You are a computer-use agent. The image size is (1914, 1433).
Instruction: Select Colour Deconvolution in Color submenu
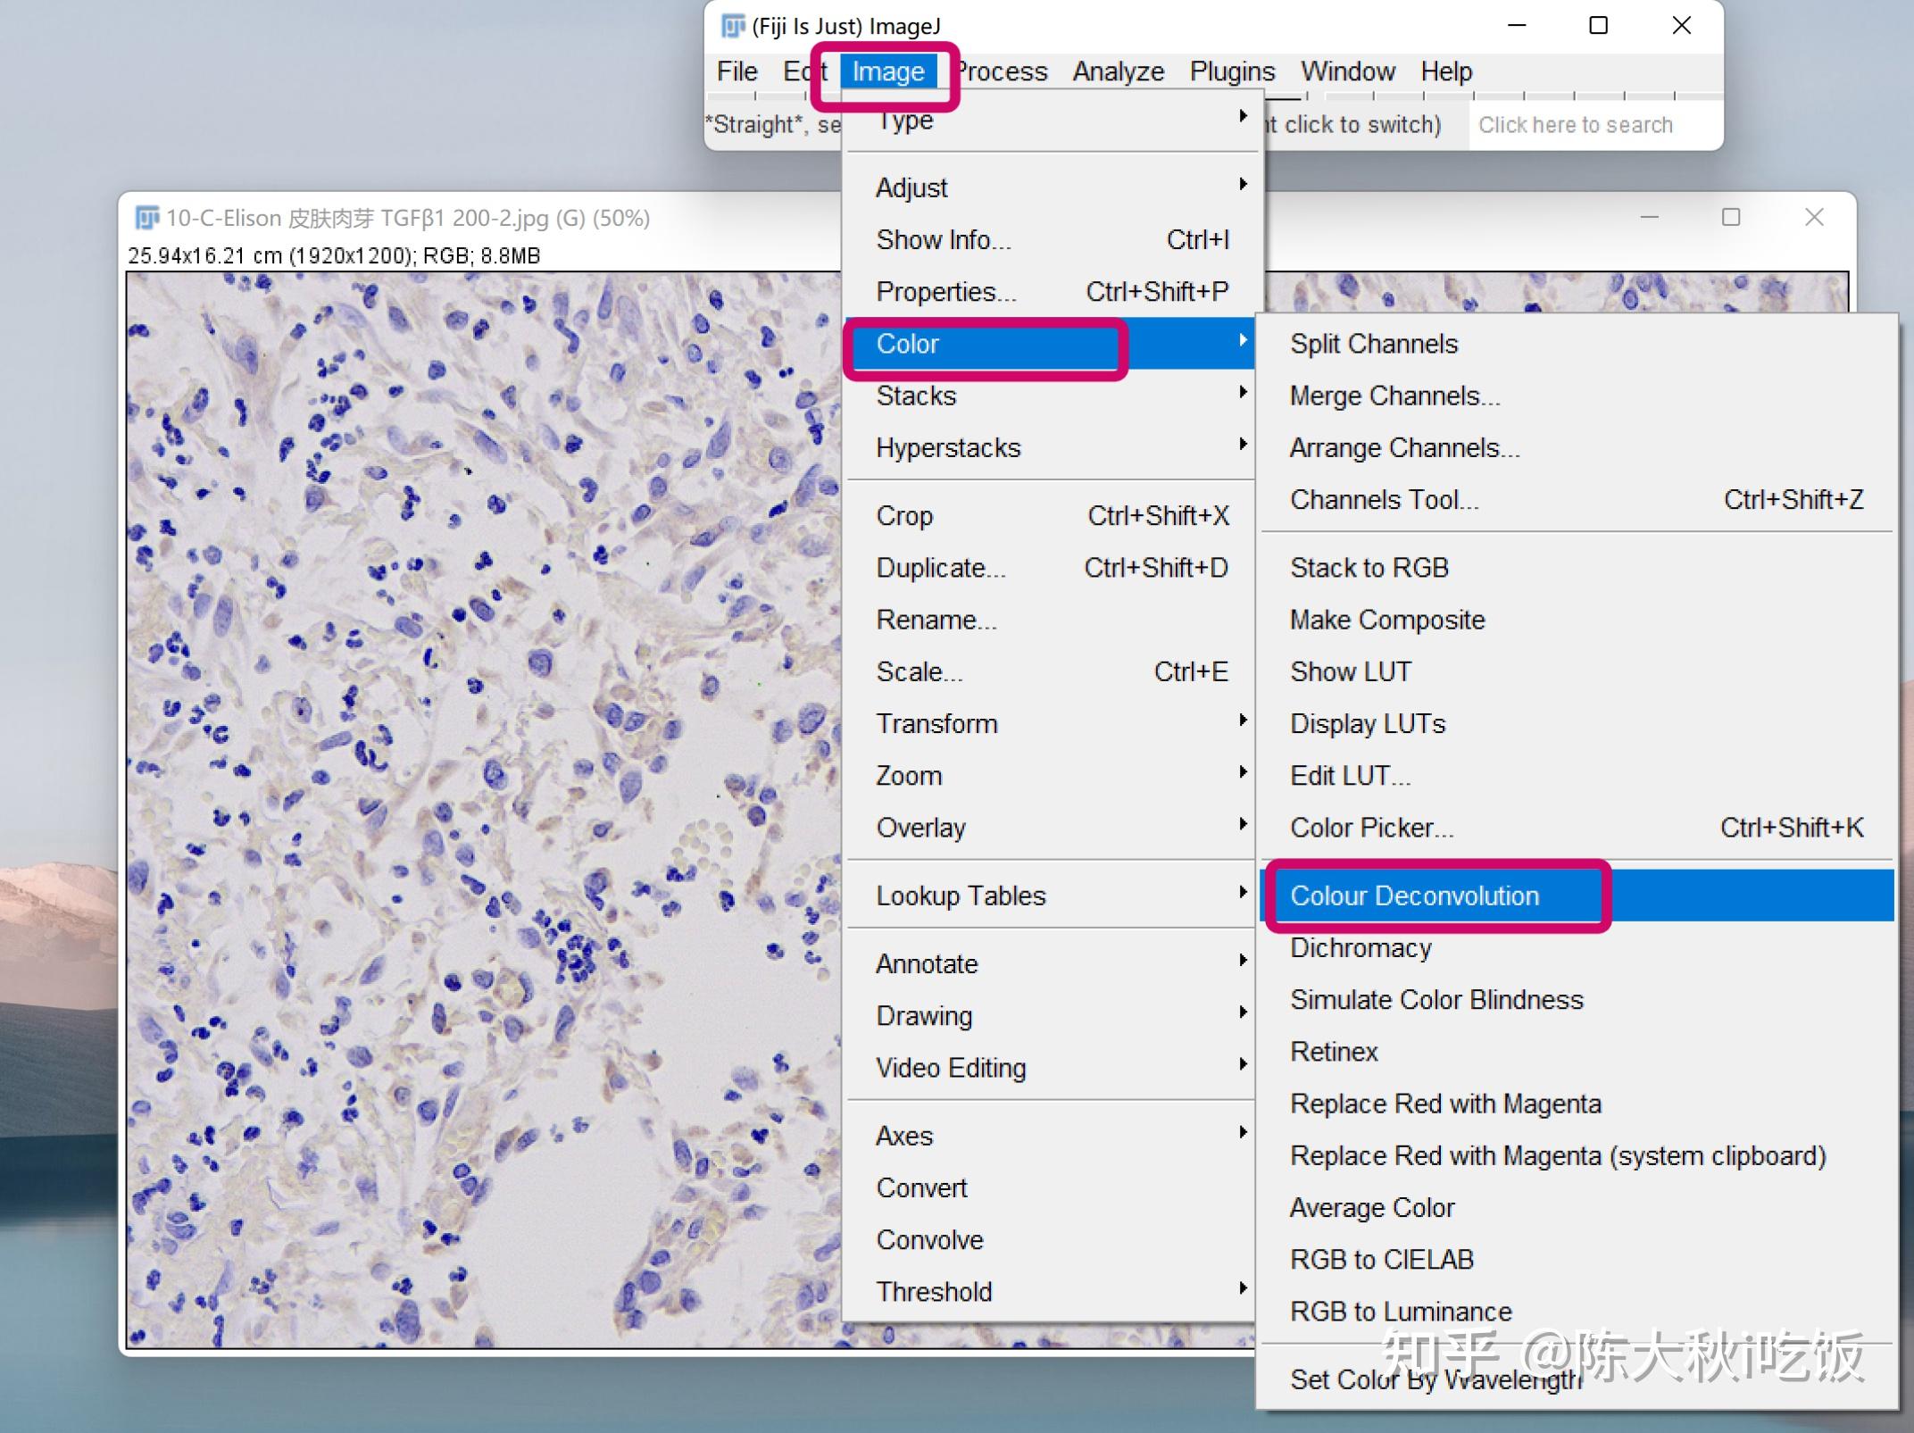pos(1414,896)
